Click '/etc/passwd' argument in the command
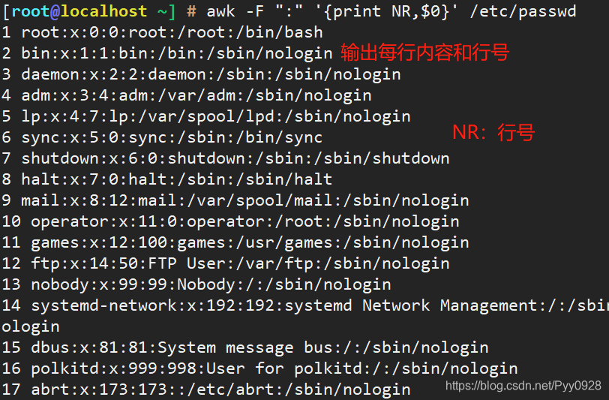The image size is (609, 400). 523,11
